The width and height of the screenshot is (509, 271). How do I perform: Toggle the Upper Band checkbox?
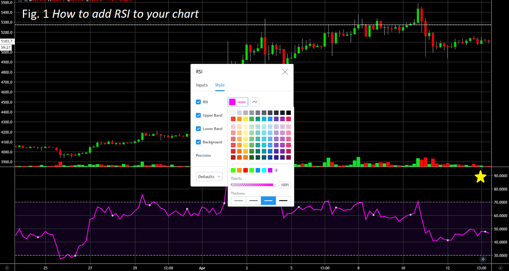point(199,115)
